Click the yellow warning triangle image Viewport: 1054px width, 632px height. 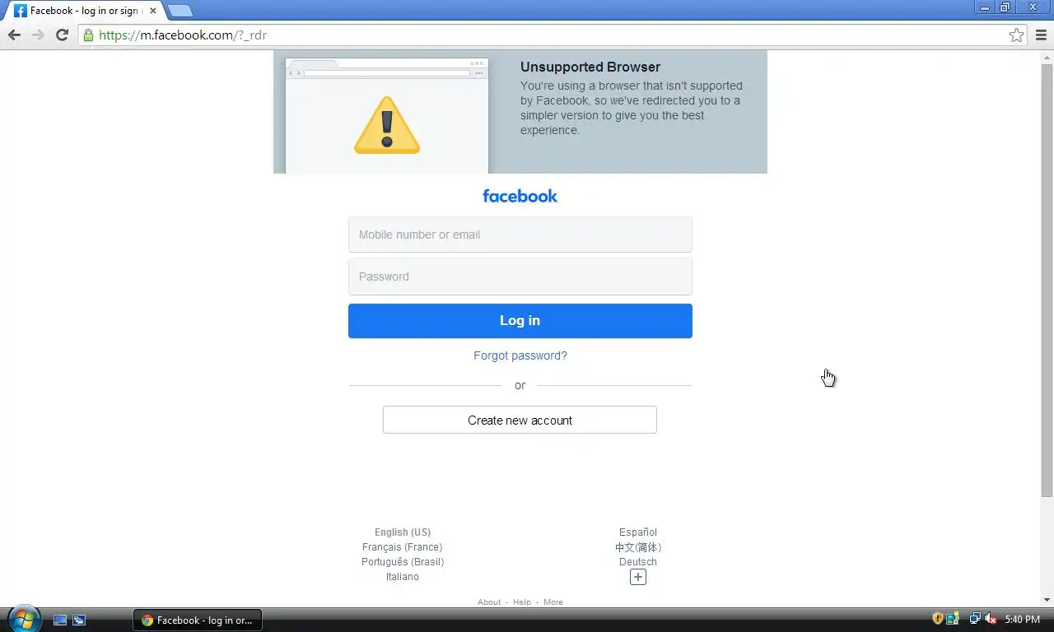click(387, 125)
